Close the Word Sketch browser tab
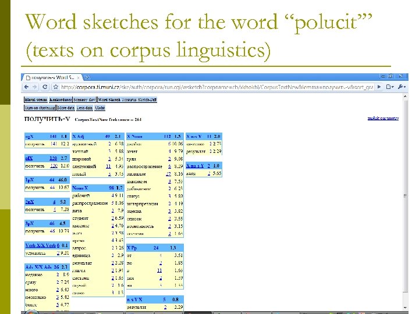This screenshot has width=419, height=314. [x=79, y=78]
